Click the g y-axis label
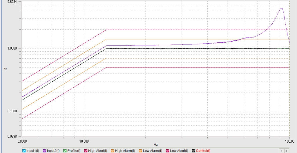The width and height of the screenshot is (297, 153). point(5,68)
